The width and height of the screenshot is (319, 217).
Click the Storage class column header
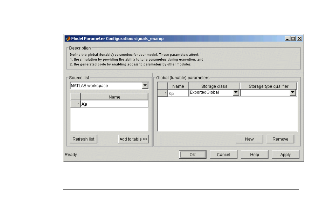(x=214, y=86)
